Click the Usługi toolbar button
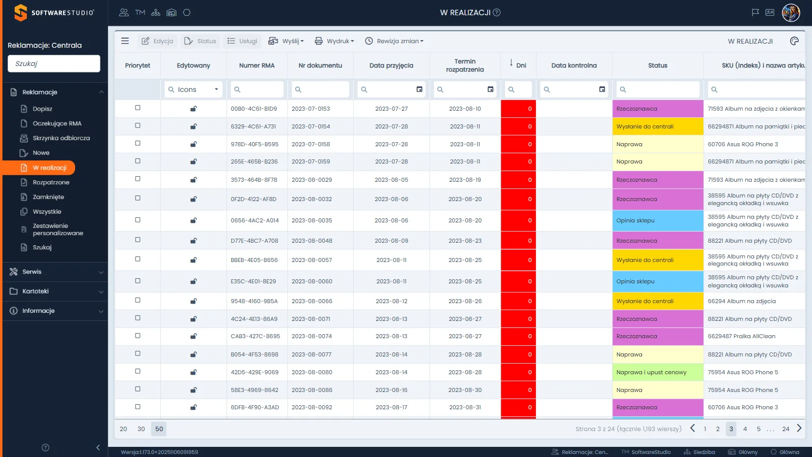 (242, 41)
